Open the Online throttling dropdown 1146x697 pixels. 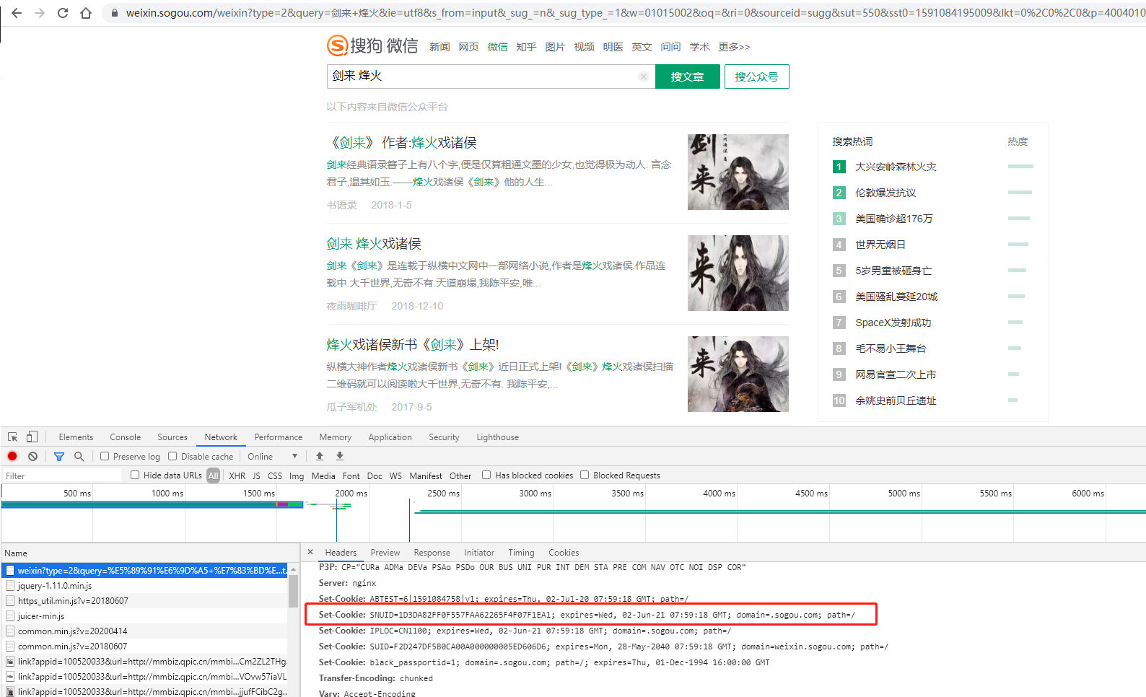click(x=272, y=456)
